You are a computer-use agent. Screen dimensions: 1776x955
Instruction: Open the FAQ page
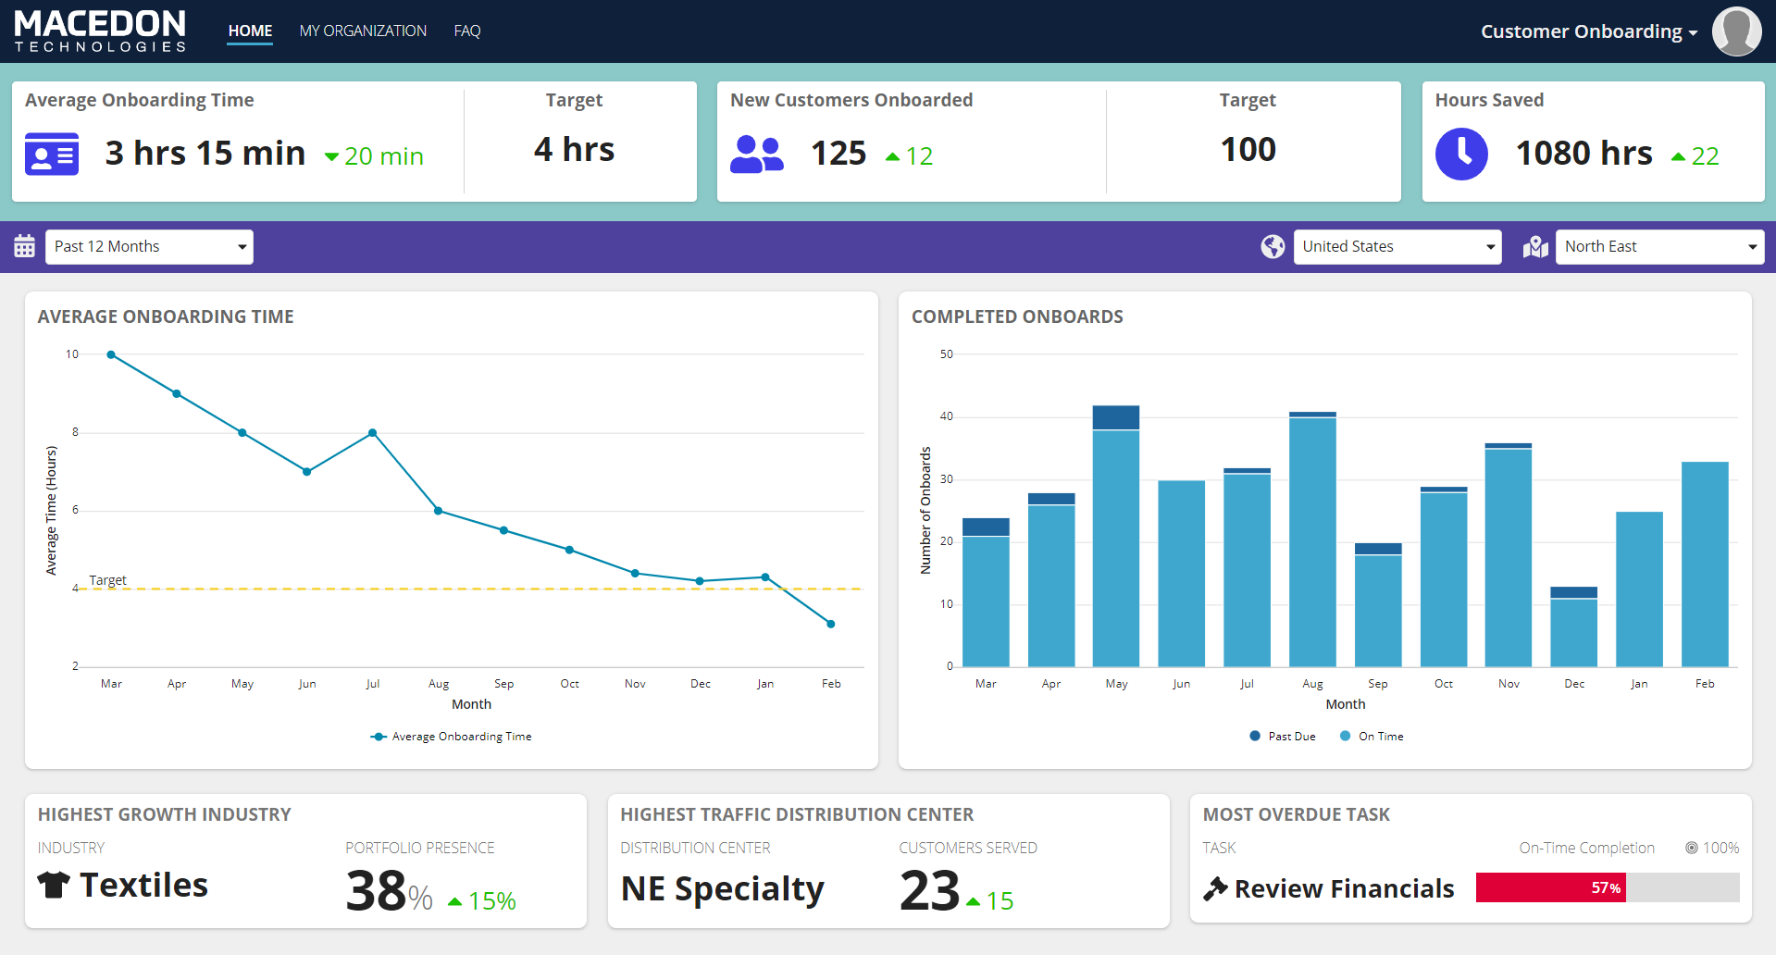[x=466, y=31]
